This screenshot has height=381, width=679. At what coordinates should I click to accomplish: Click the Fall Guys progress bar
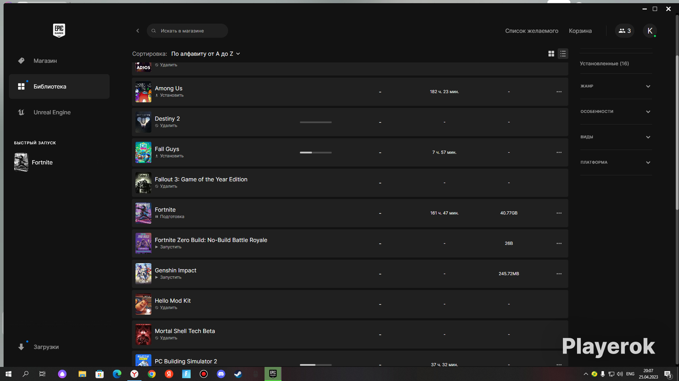tap(316, 152)
